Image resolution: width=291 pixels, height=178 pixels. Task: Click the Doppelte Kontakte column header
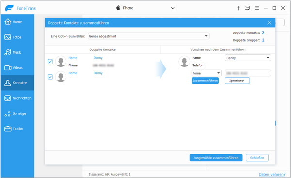tap(102, 49)
